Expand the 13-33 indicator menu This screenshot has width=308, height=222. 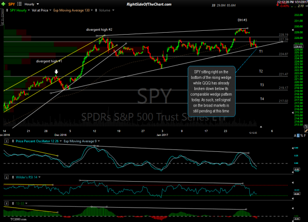click(26, 204)
